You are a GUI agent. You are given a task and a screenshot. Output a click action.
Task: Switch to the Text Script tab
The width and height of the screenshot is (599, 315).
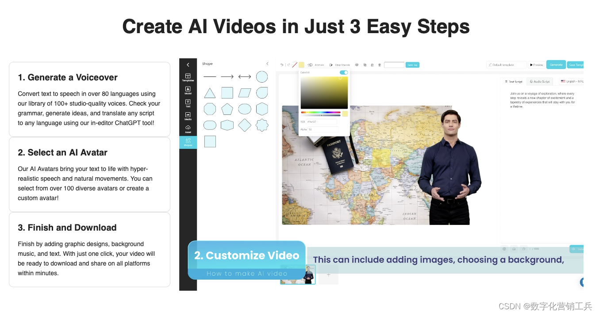[514, 81]
